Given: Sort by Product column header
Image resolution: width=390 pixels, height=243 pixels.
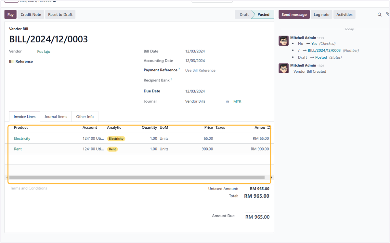Looking at the screenshot, I should [x=21, y=128].
